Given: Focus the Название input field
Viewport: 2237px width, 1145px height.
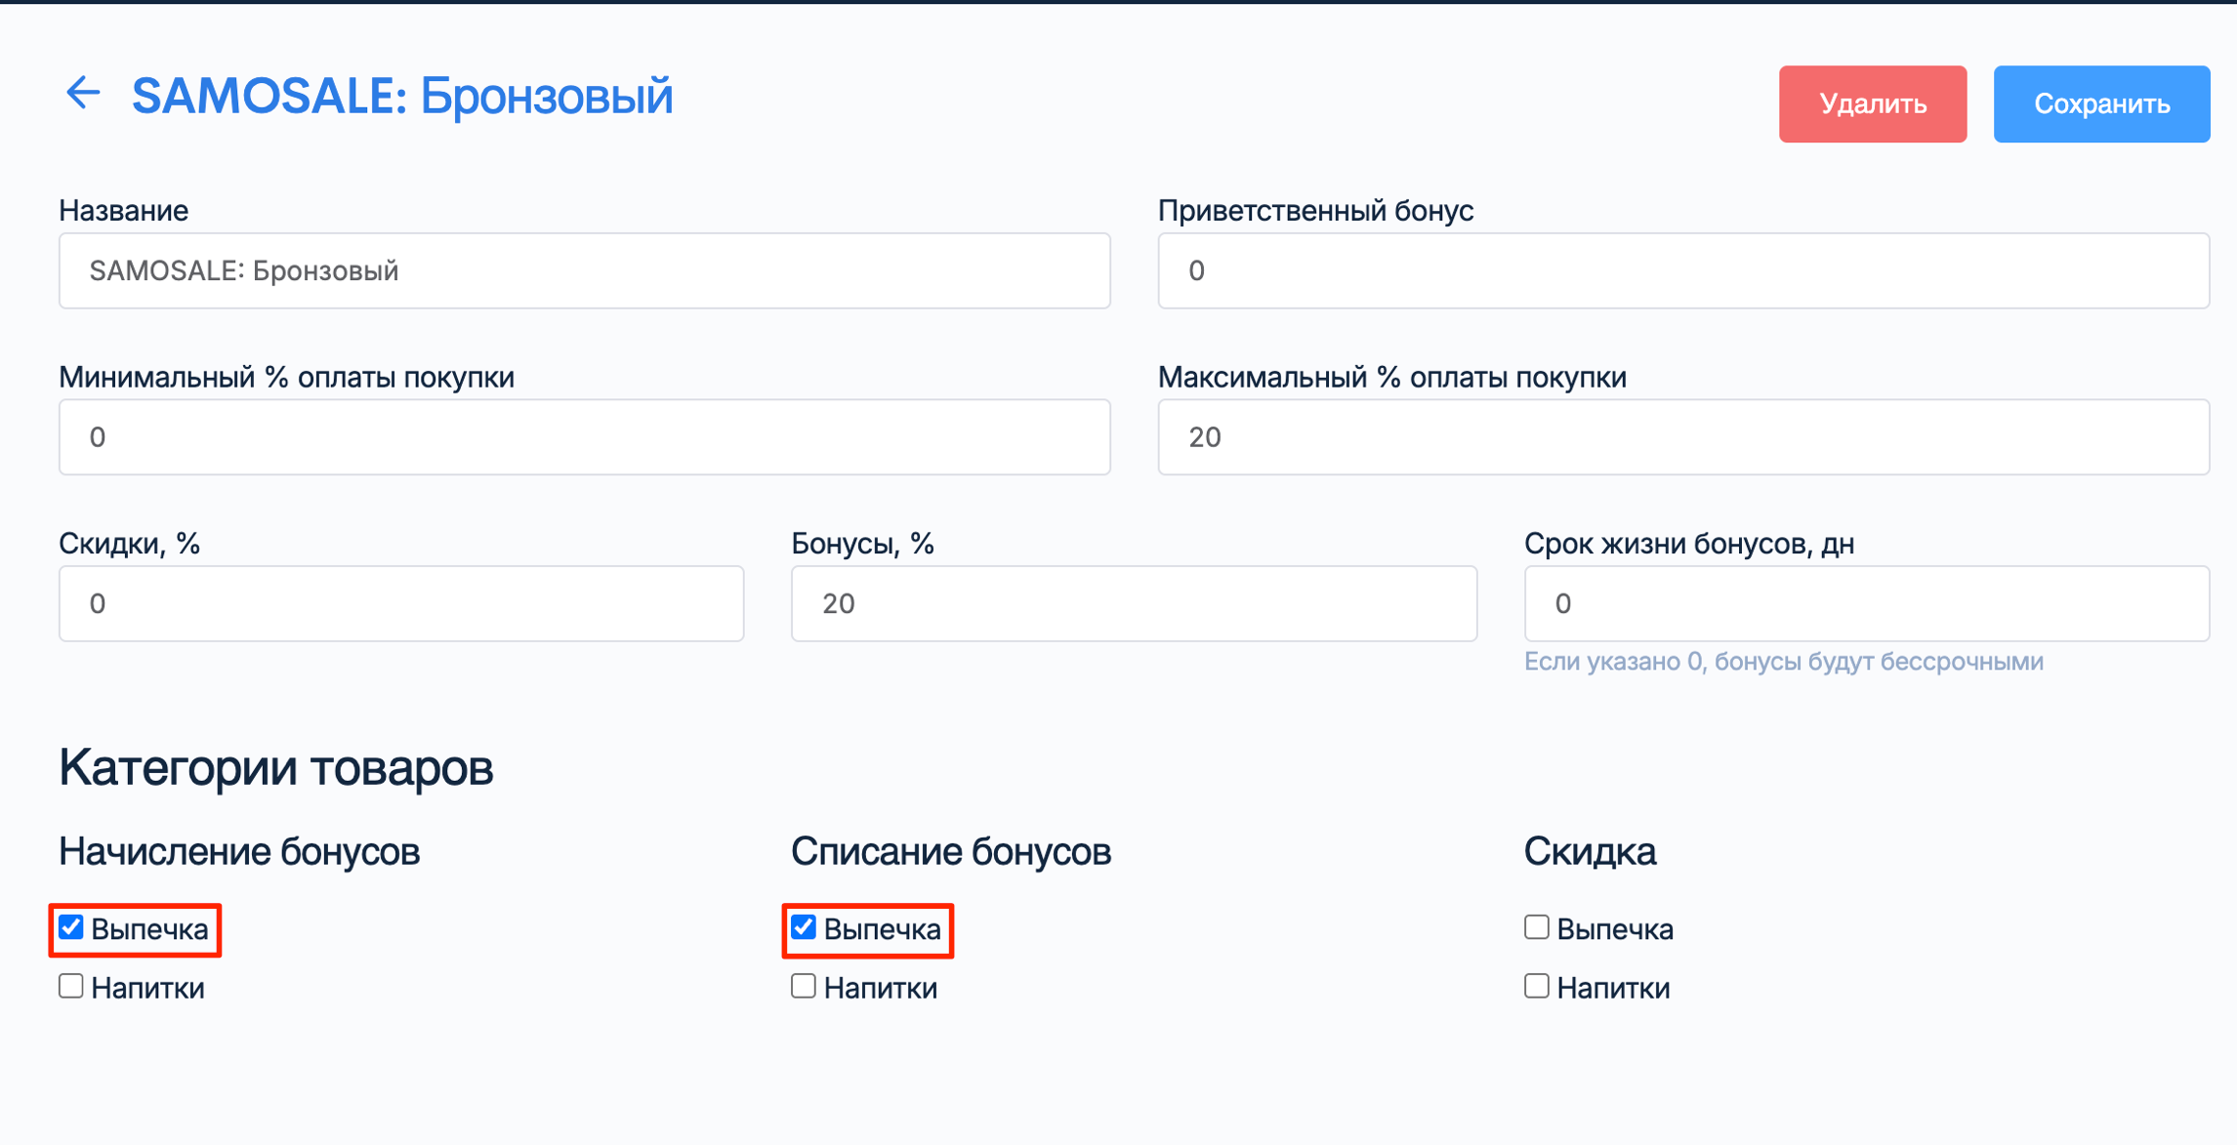Looking at the screenshot, I should (584, 270).
